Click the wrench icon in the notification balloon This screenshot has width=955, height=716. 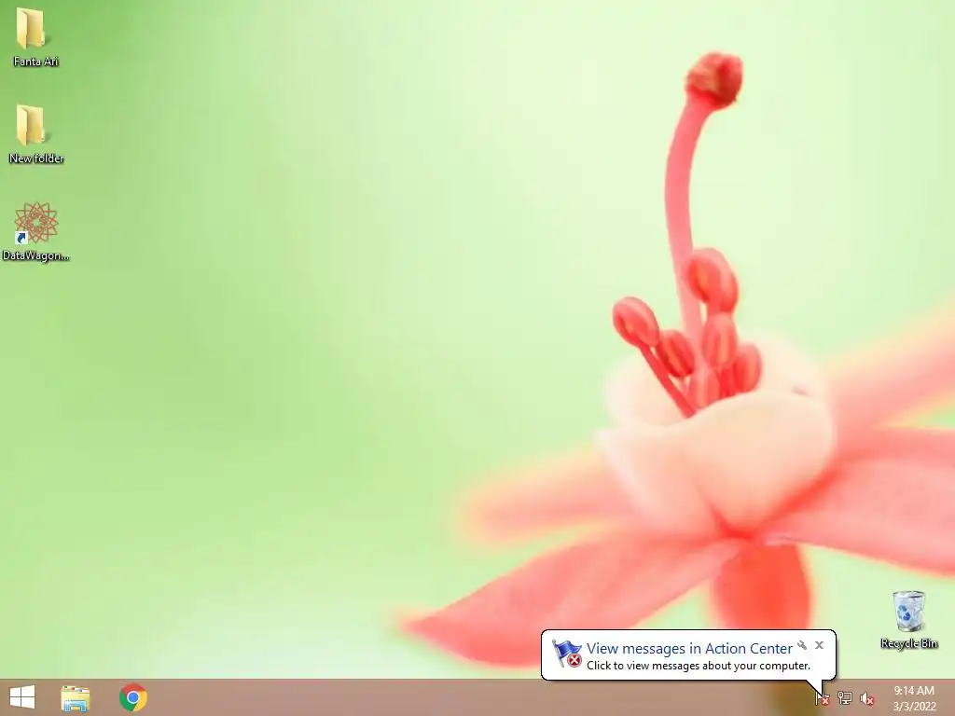click(x=802, y=645)
